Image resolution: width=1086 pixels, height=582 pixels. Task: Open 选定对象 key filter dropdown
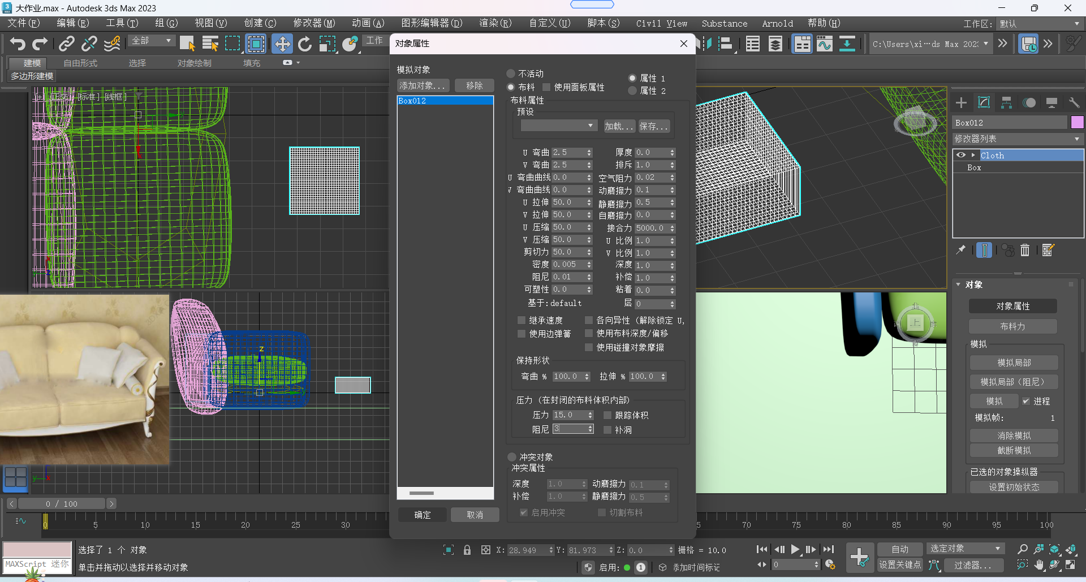[966, 549]
